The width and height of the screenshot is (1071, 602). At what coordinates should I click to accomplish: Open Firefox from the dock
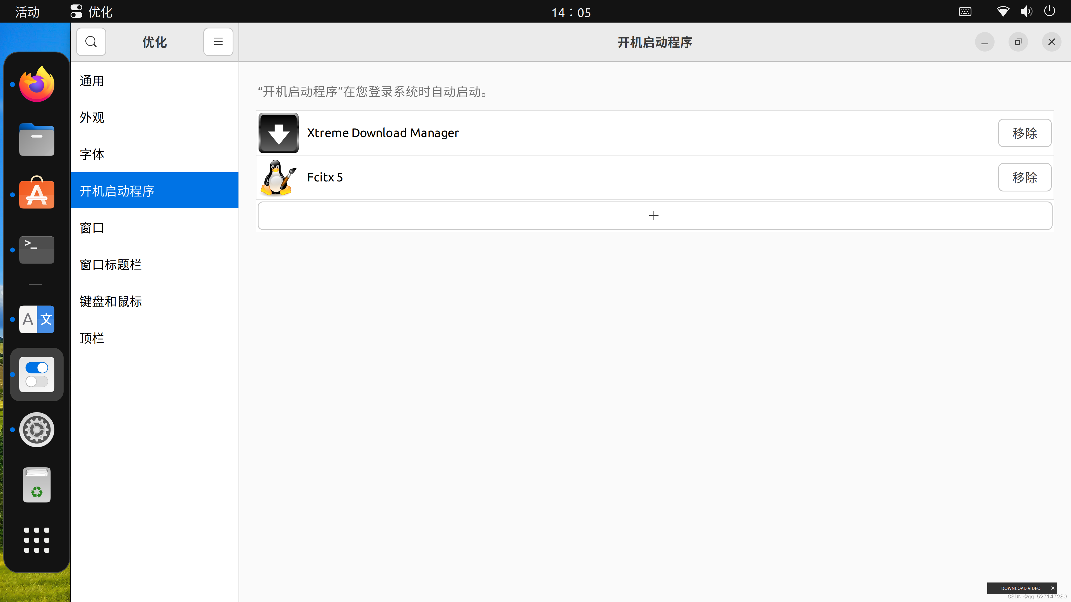pyautogui.click(x=37, y=84)
